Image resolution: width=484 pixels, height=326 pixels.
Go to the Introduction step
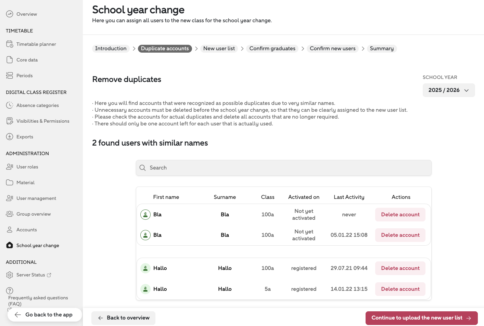pyautogui.click(x=111, y=49)
